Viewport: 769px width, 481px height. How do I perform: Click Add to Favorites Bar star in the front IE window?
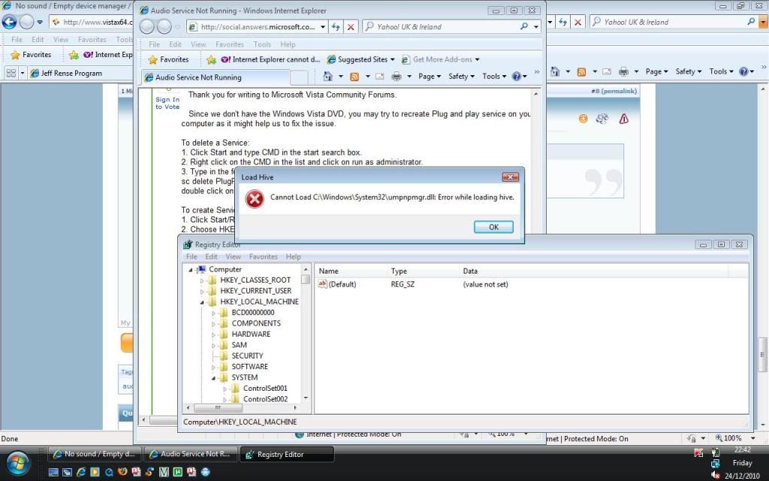coord(211,59)
